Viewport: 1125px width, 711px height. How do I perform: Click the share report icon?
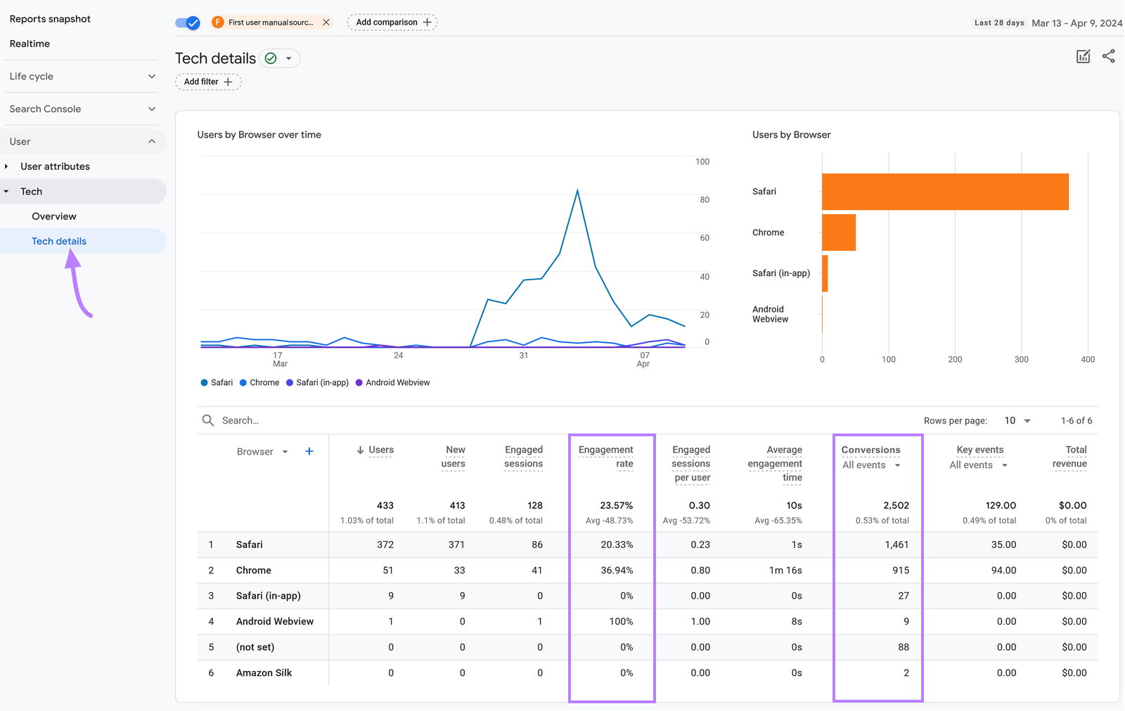pyautogui.click(x=1108, y=57)
